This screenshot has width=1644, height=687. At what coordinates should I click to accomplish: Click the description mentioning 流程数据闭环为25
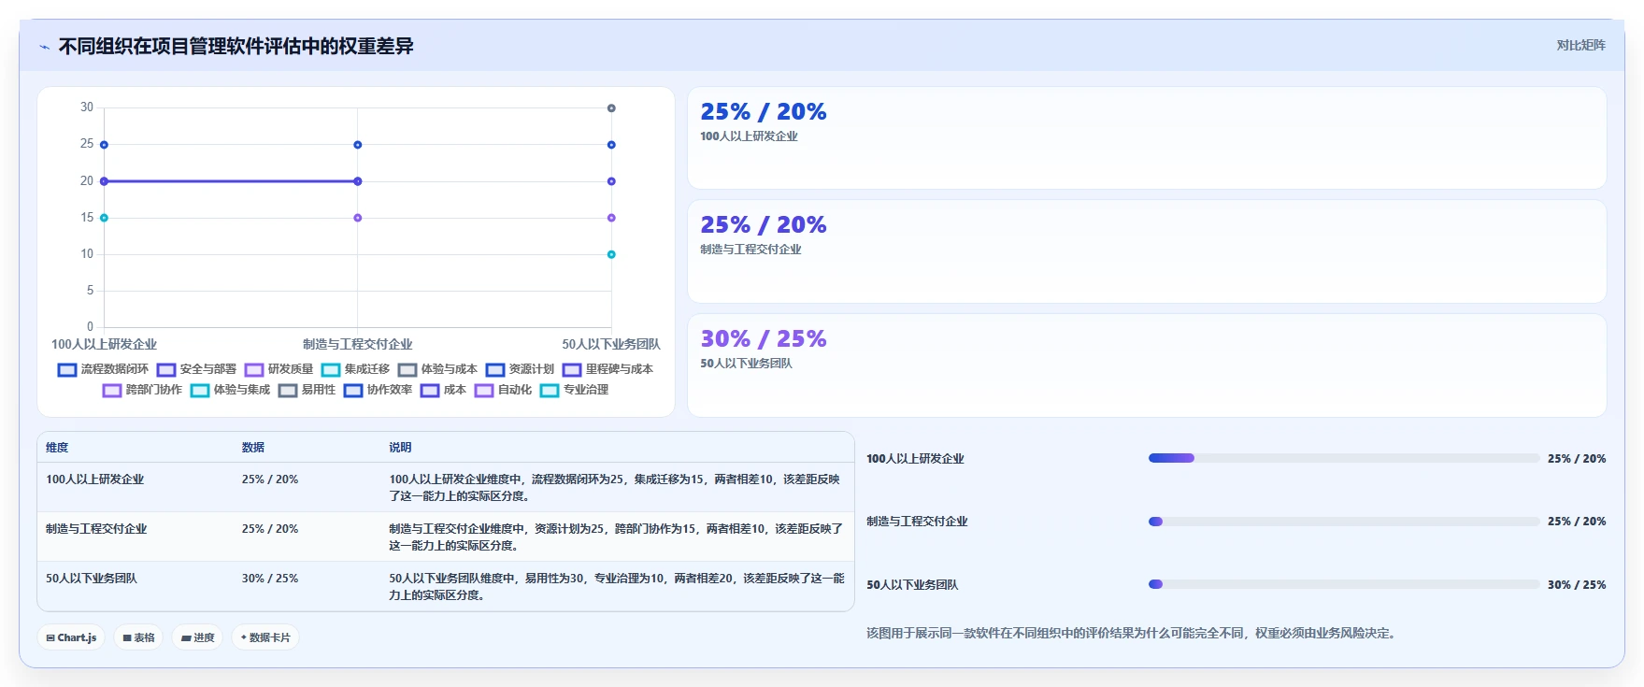[615, 488]
